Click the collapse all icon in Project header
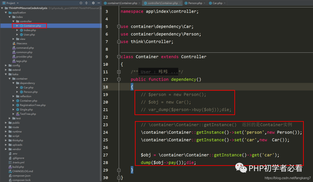313x182 pixels. (x=87, y=3)
